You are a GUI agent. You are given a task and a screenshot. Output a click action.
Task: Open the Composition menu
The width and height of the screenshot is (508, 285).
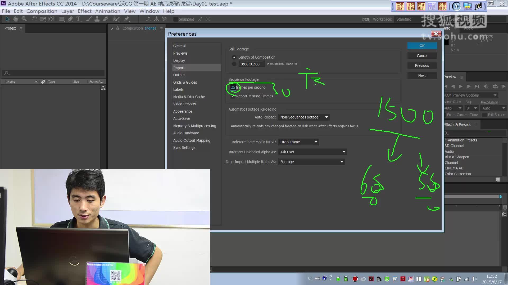point(42,11)
